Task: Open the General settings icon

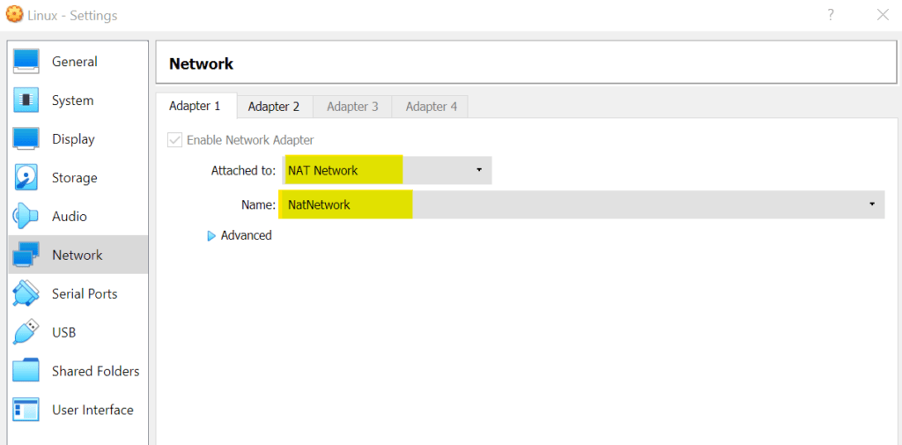Action: tap(26, 62)
